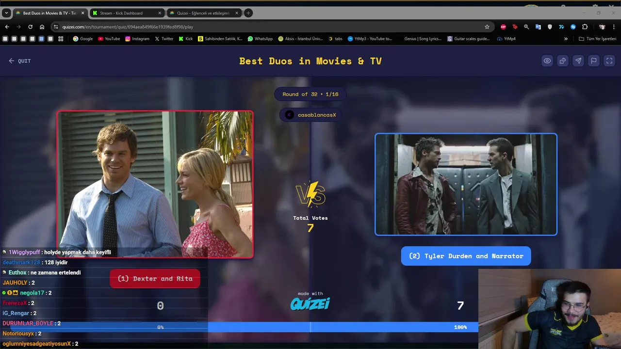Bookmark this page with star icon

tap(487, 27)
